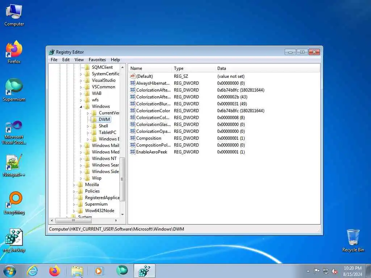
Task: Click the tree scroll right arrow
Action: coord(116,220)
